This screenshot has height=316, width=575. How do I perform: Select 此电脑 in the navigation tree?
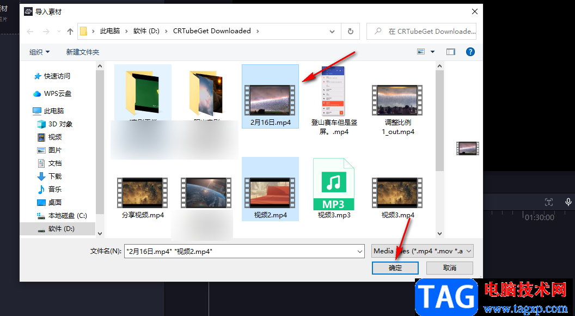(48, 111)
